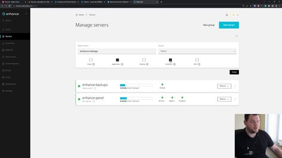The image size is (282, 158).
Task: Open the notifications bell
Action: [x=227, y=15]
